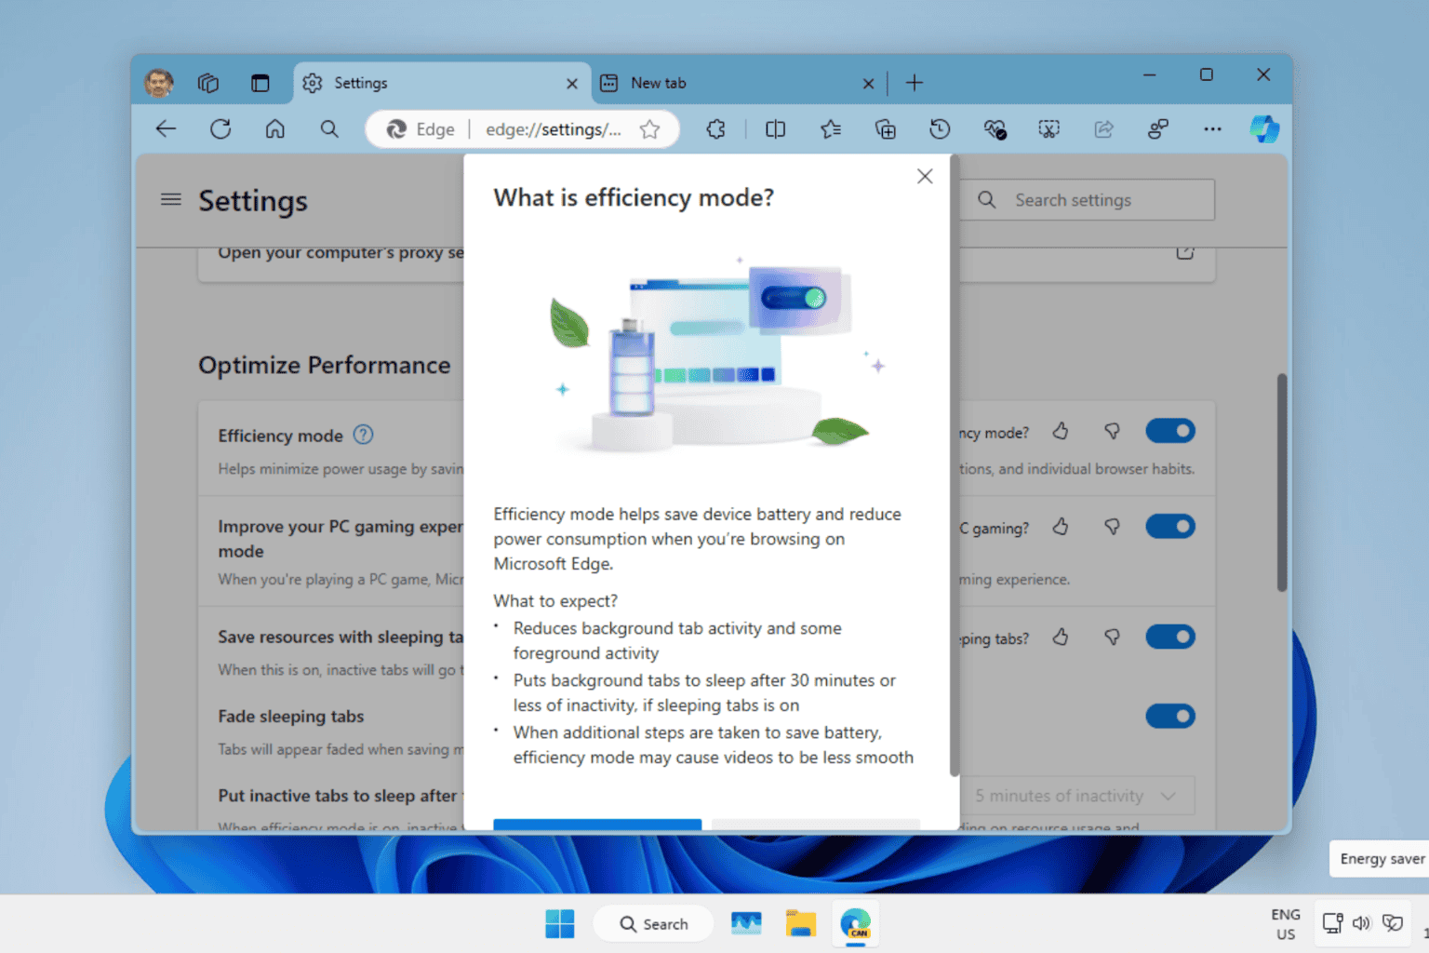1429x953 pixels.
Task: Thumbs down for efficiency mode feedback
Action: click(1112, 431)
